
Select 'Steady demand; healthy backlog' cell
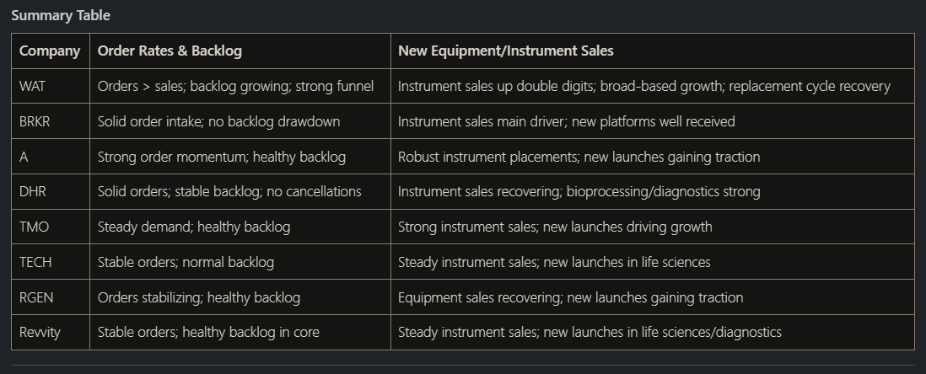[x=240, y=227]
